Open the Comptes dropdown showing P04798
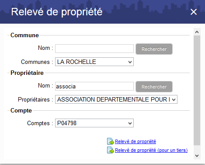 click(94, 123)
